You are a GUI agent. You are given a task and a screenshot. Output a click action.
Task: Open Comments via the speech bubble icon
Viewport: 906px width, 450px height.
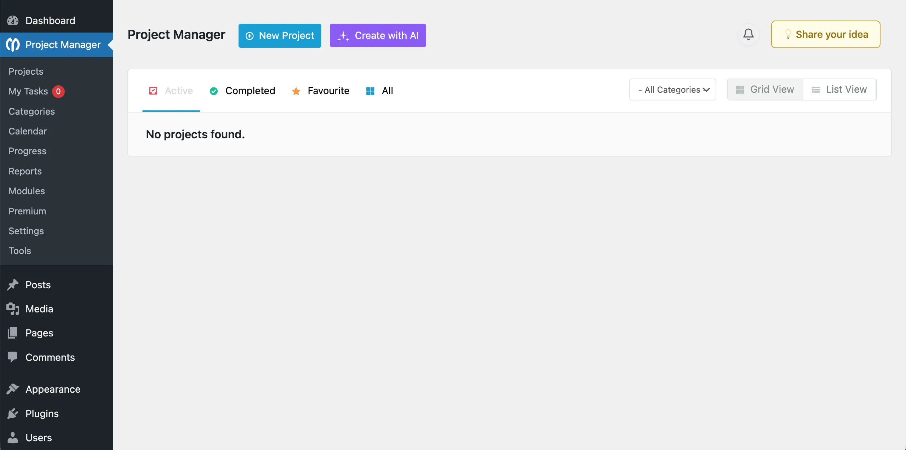point(13,357)
